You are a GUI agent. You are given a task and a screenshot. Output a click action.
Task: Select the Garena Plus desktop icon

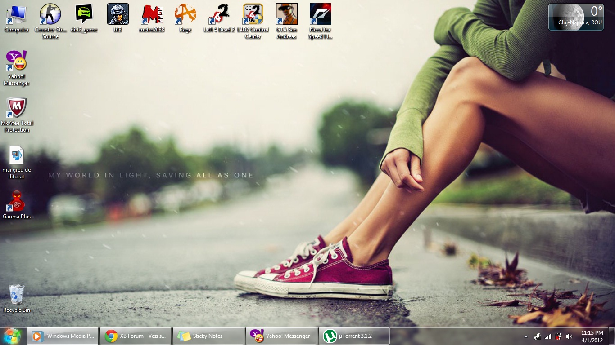(17, 202)
